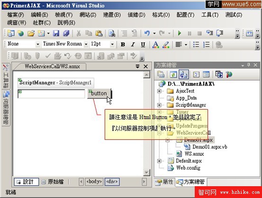Switch to 方案總管 bottom panel tab

(191, 182)
